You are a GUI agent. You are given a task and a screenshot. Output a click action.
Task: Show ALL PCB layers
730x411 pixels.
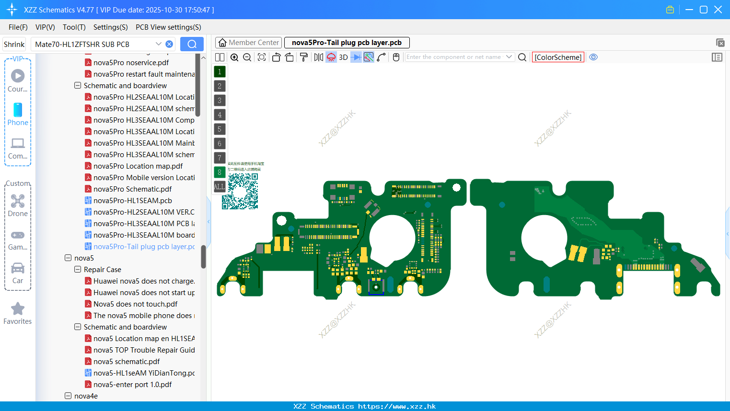220,186
